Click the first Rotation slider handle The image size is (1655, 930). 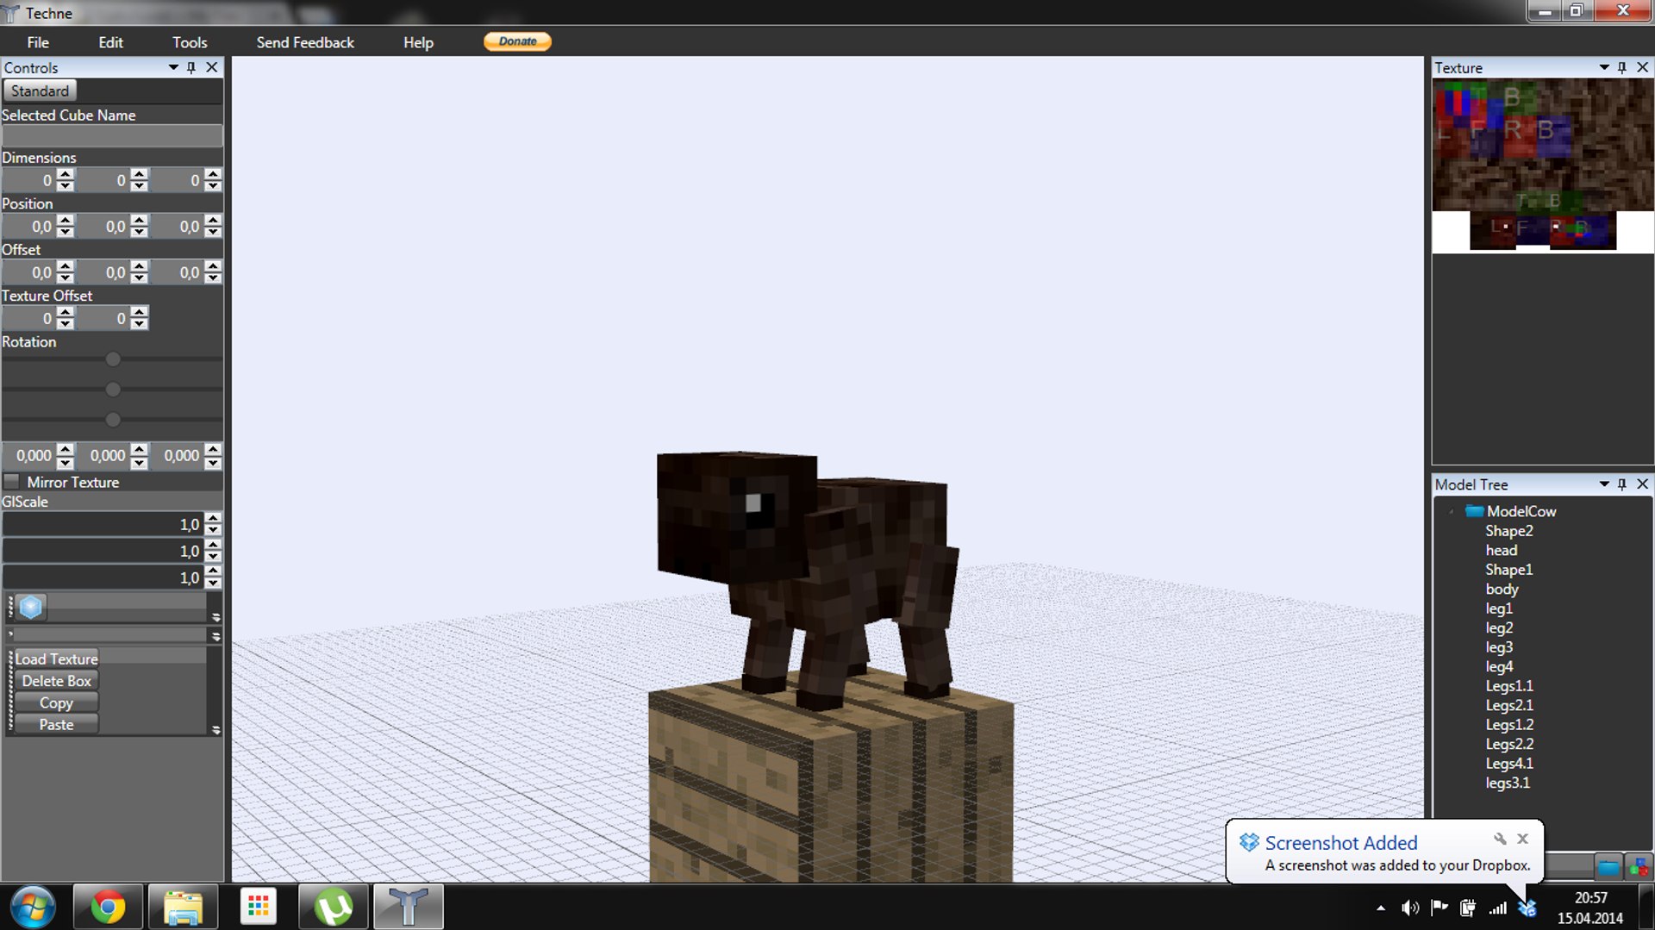113,359
